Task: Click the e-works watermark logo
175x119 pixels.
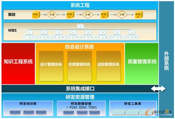Action: [x=159, y=112]
